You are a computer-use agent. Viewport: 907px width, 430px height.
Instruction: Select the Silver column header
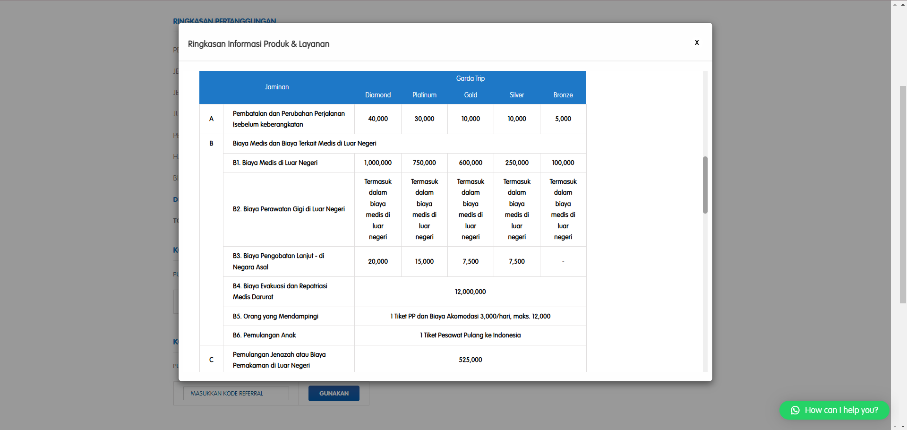coord(517,95)
